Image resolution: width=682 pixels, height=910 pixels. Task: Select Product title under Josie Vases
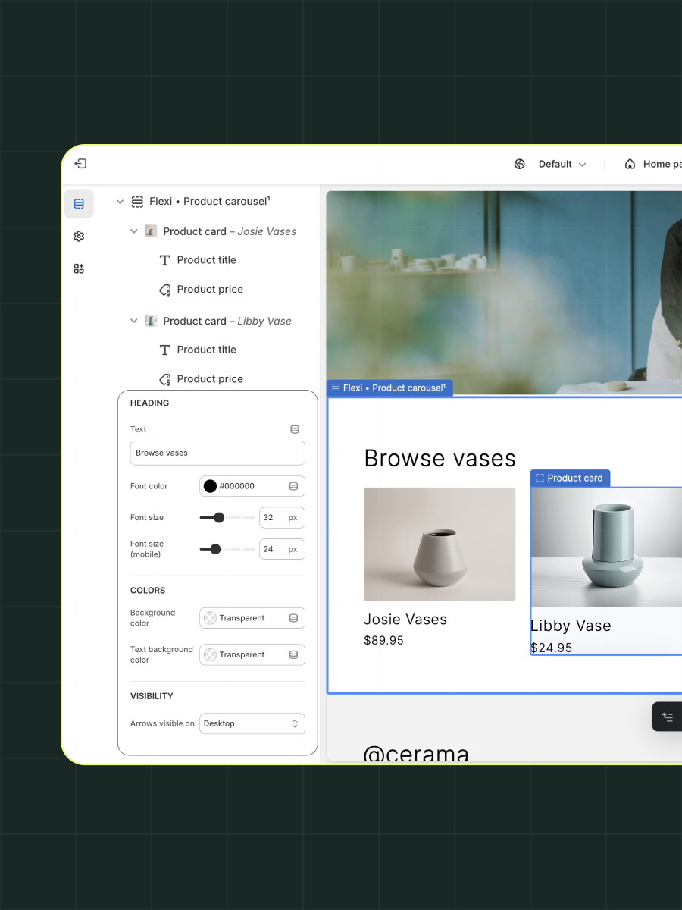206,260
